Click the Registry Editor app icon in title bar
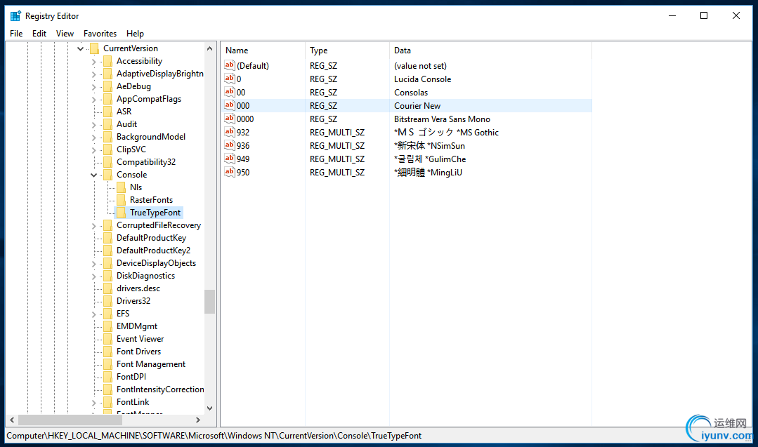758x447 pixels. pyautogui.click(x=15, y=16)
